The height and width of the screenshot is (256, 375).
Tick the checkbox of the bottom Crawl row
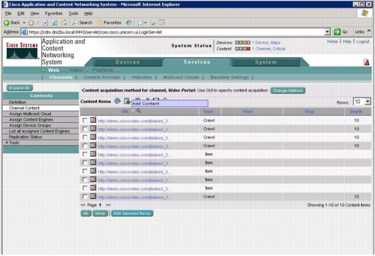(85, 197)
